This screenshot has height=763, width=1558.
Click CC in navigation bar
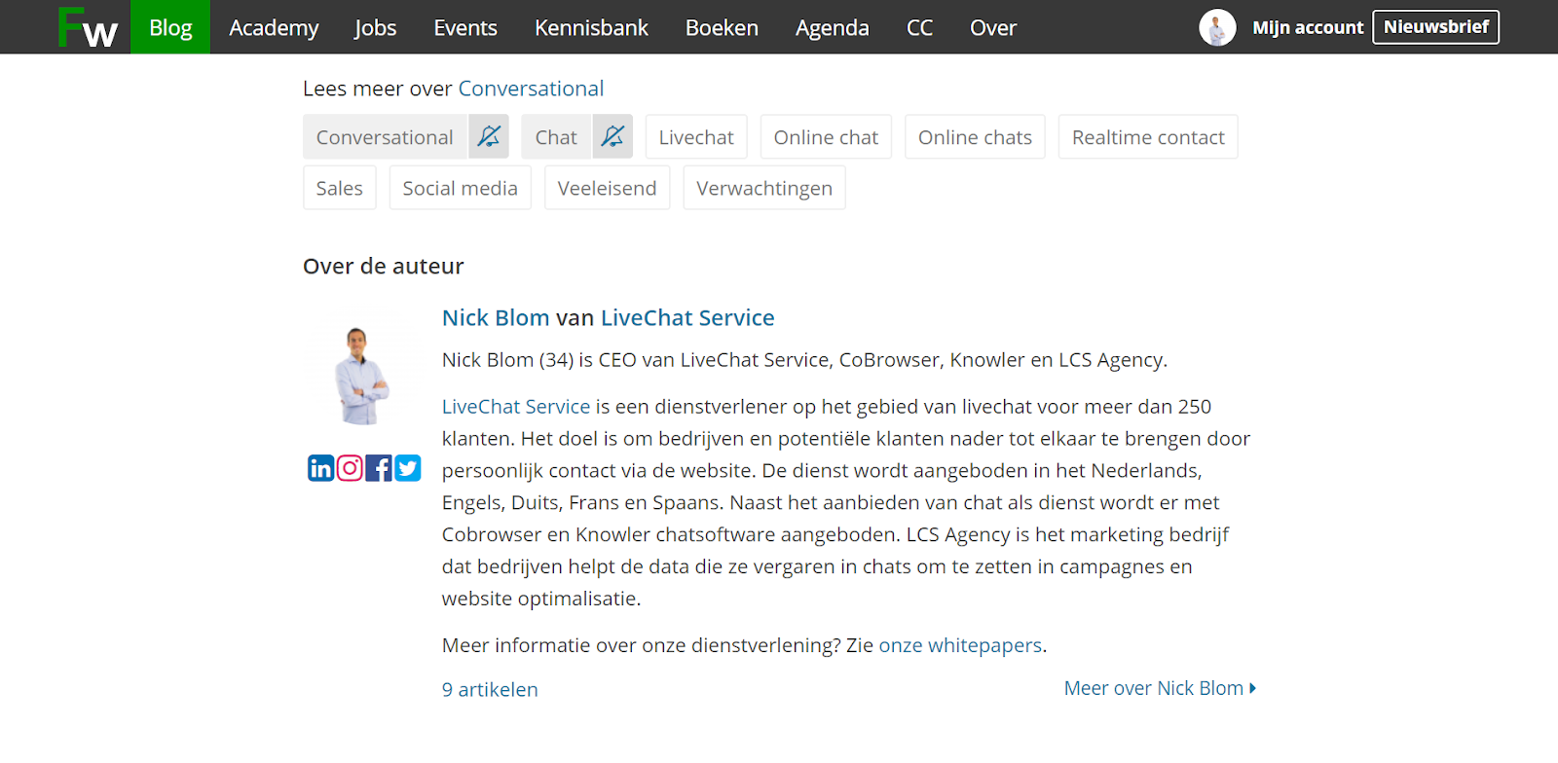click(x=919, y=27)
